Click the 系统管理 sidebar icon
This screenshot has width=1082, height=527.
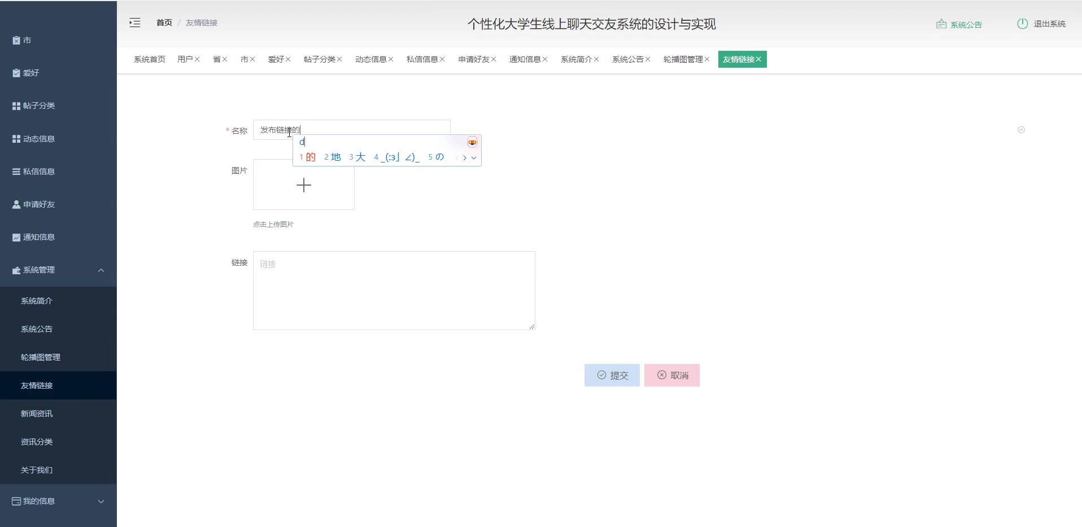tap(16, 270)
